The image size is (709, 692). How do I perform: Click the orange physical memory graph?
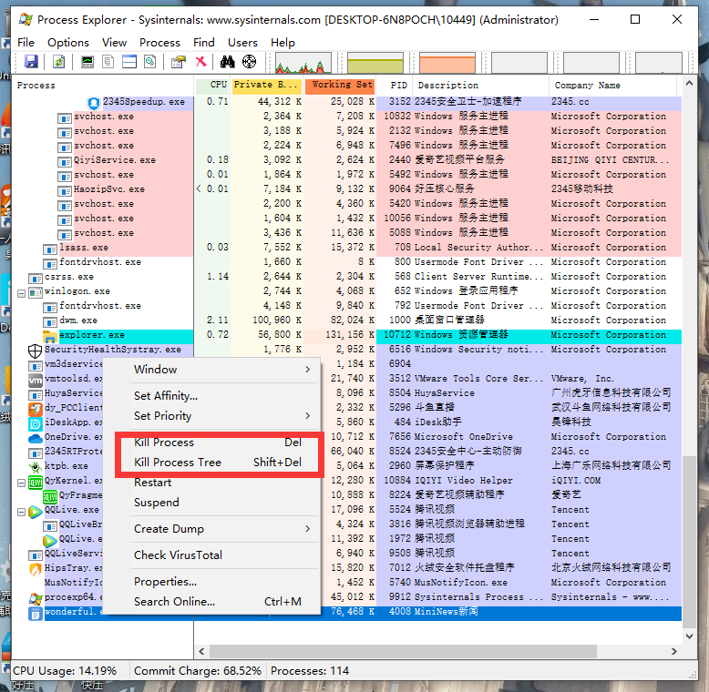click(x=447, y=62)
